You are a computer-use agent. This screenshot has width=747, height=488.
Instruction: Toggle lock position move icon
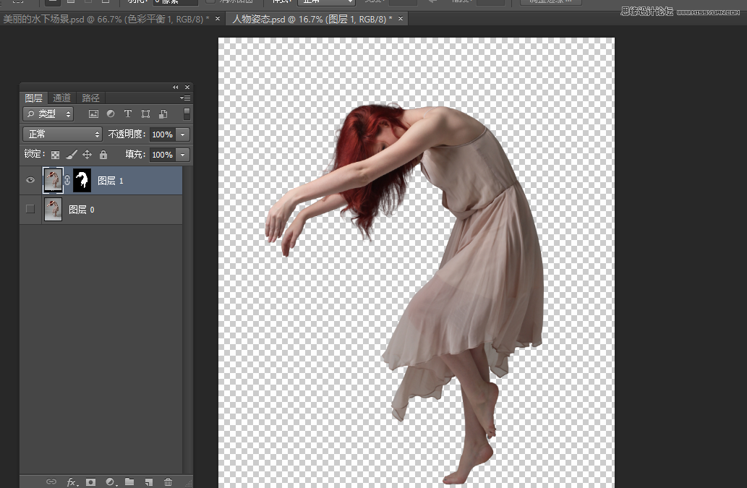(x=87, y=155)
